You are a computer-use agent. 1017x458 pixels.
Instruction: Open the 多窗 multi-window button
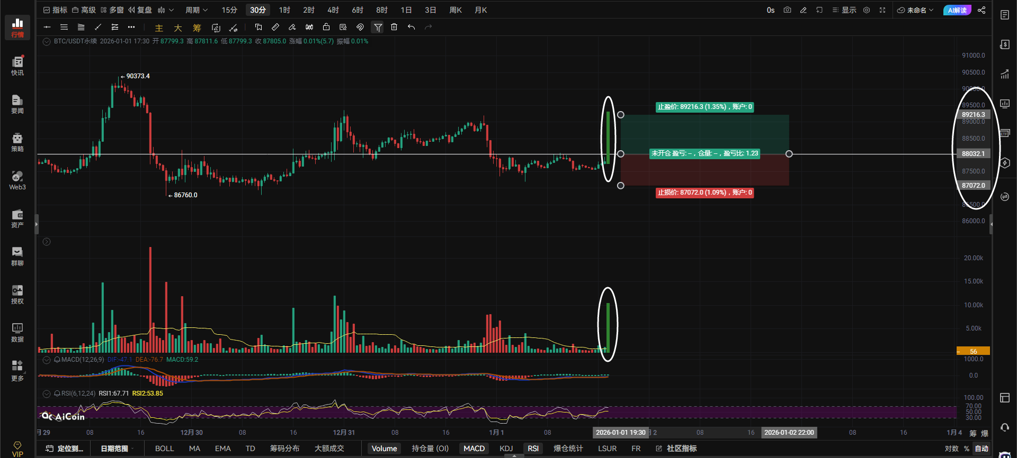[112, 10]
